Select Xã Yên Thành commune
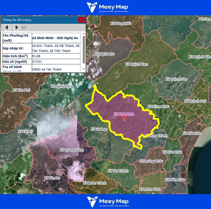211x209 pixels. coord(118,171)
